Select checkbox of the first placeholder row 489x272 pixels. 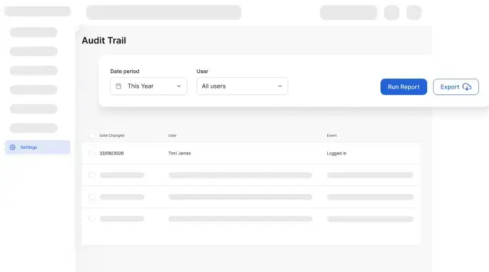(92, 175)
